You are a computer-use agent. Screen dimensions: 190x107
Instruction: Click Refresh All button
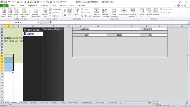(45, 12)
